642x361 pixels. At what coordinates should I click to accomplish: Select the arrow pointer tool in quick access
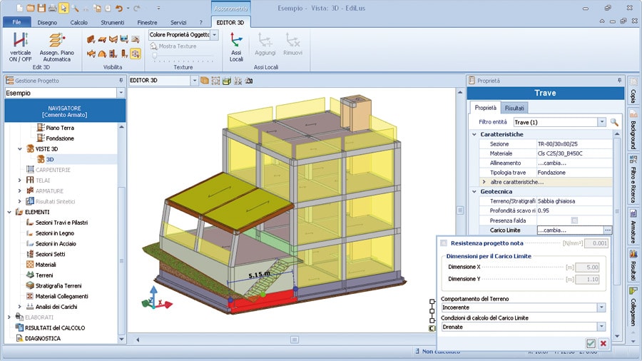(63, 8)
